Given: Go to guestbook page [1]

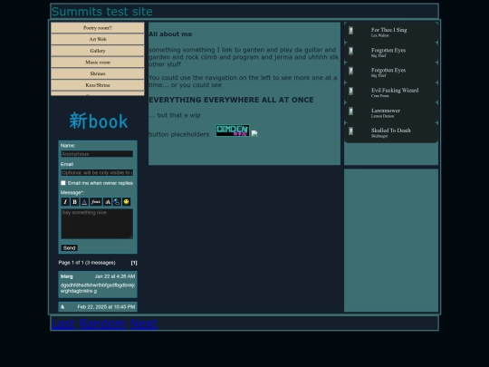Looking at the screenshot, I should coord(134,263).
